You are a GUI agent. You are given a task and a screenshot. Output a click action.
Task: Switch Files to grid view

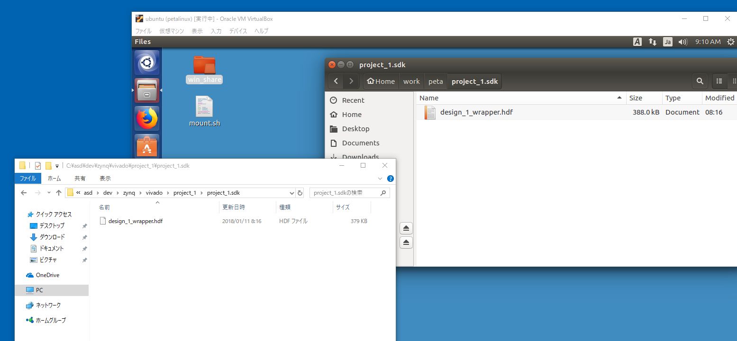coord(734,81)
